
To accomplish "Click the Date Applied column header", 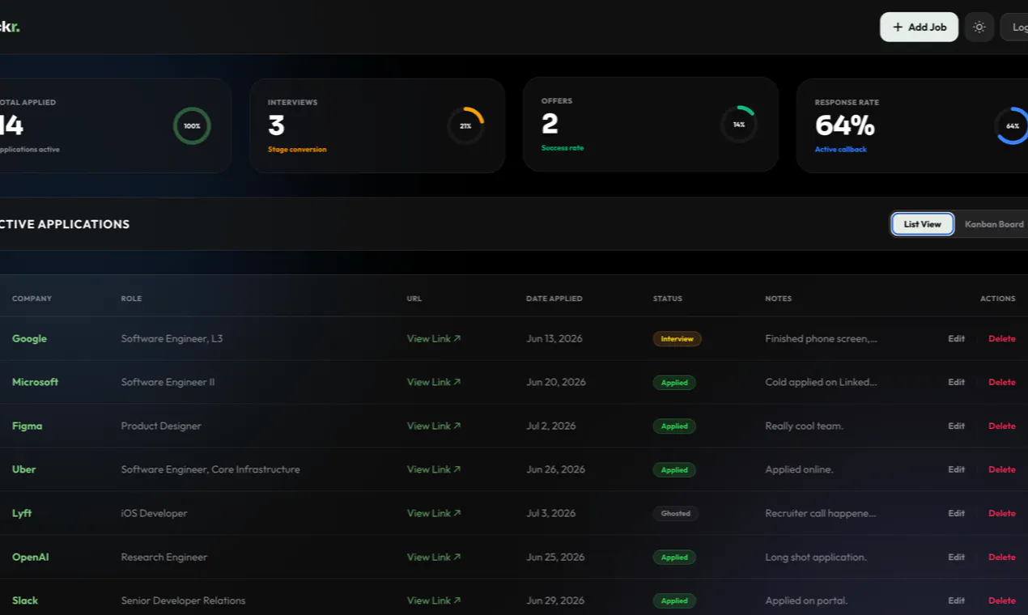I will (x=554, y=299).
